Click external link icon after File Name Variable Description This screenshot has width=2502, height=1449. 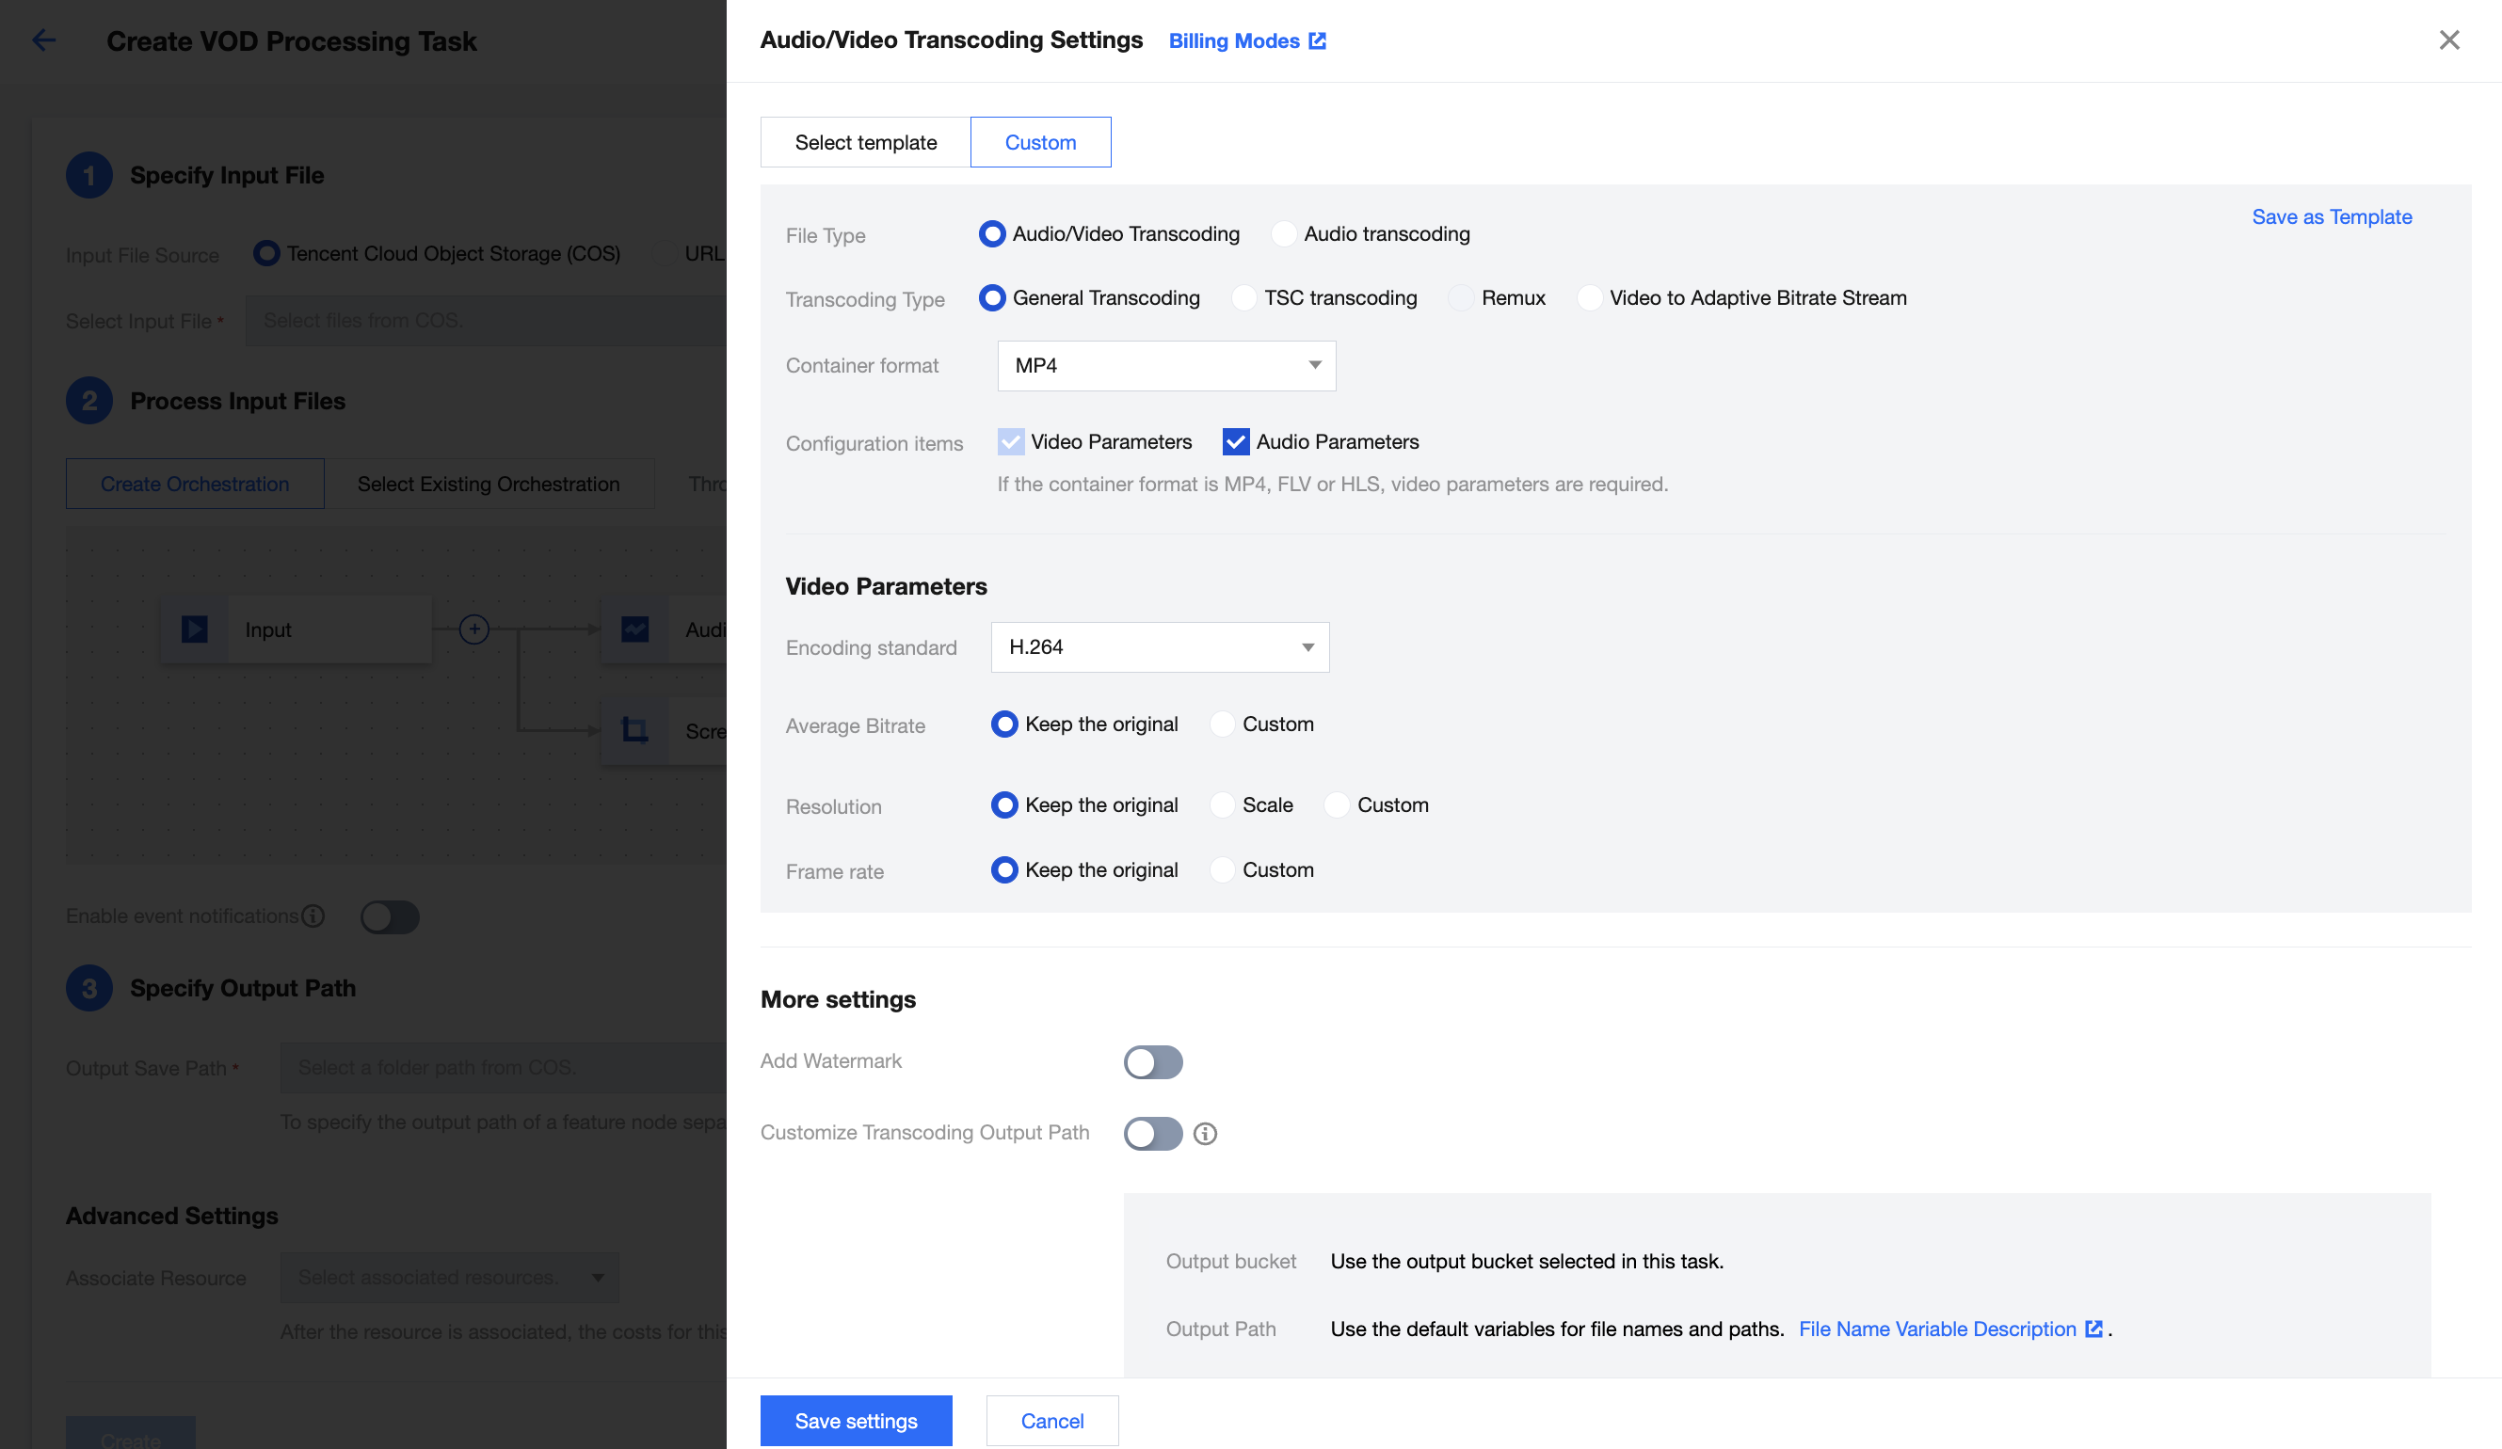pyautogui.click(x=2093, y=1329)
